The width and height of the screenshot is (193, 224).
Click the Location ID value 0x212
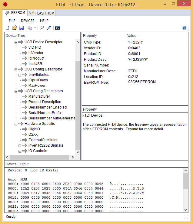click(x=133, y=77)
